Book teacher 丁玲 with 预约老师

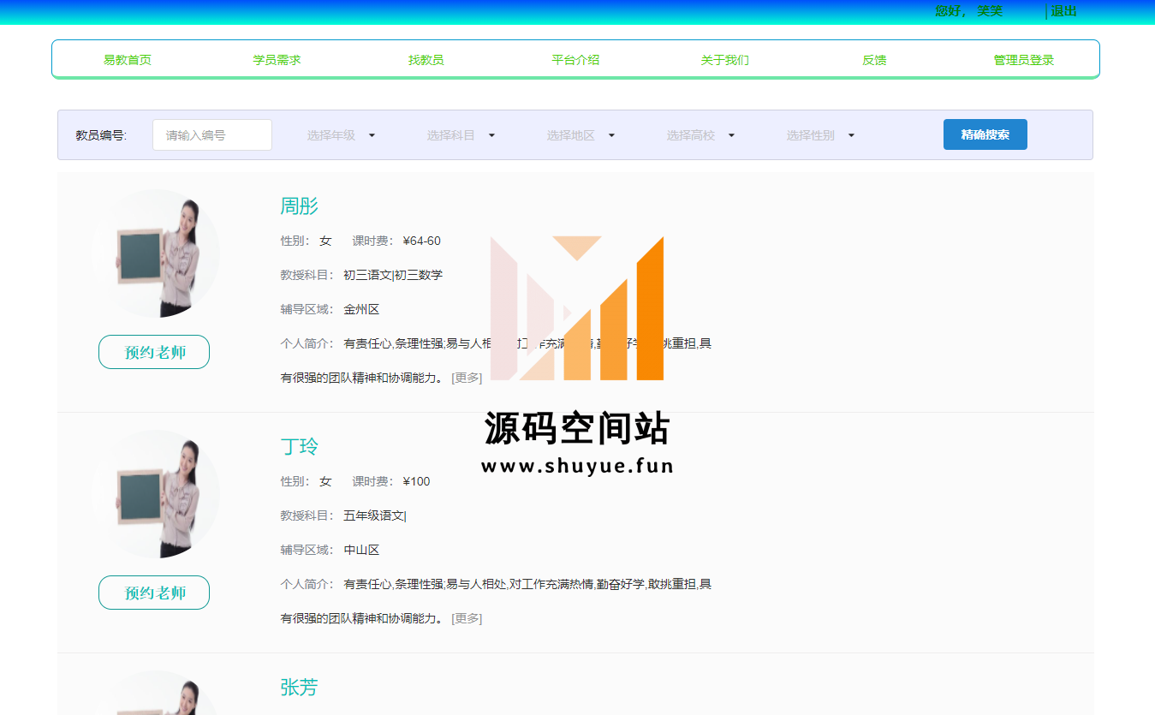click(154, 593)
